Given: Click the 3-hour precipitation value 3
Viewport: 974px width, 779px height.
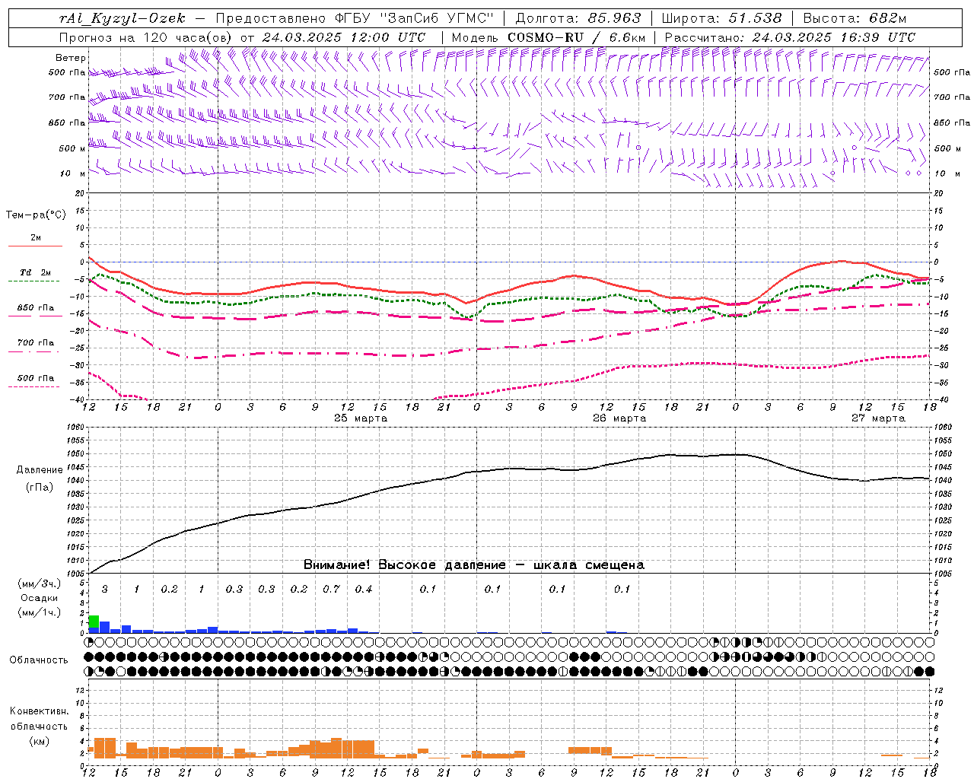Looking at the screenshot, I should pyautogui.click(x=105, y=589).
